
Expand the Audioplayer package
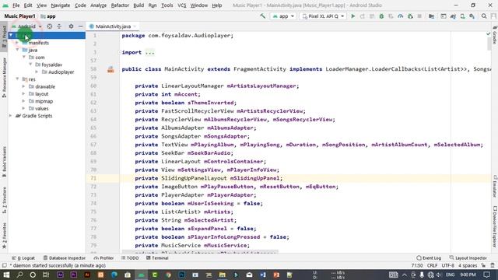(x=37, y=72)
